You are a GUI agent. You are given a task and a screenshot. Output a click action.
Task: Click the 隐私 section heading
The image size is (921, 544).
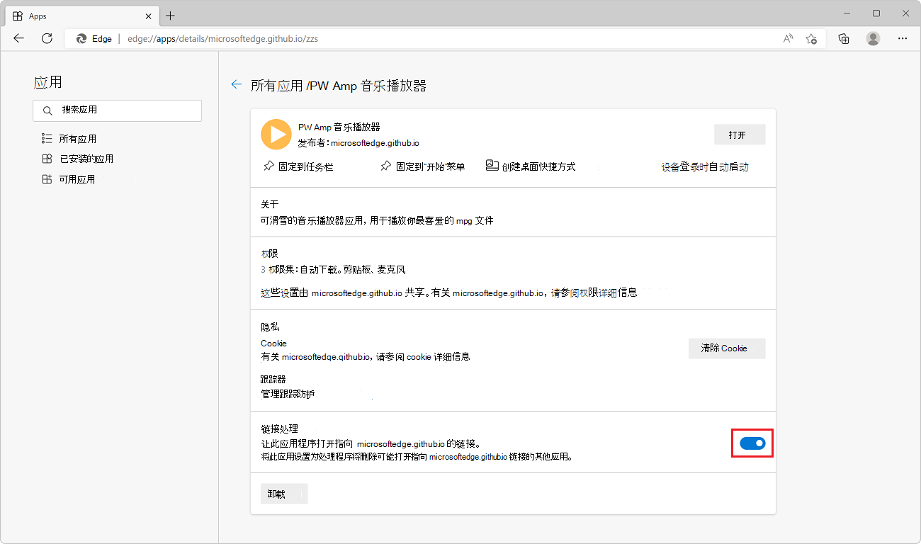click(270, 327)
